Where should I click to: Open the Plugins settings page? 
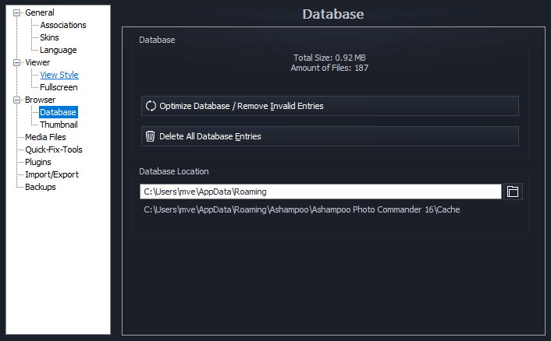tap(38, 162)
